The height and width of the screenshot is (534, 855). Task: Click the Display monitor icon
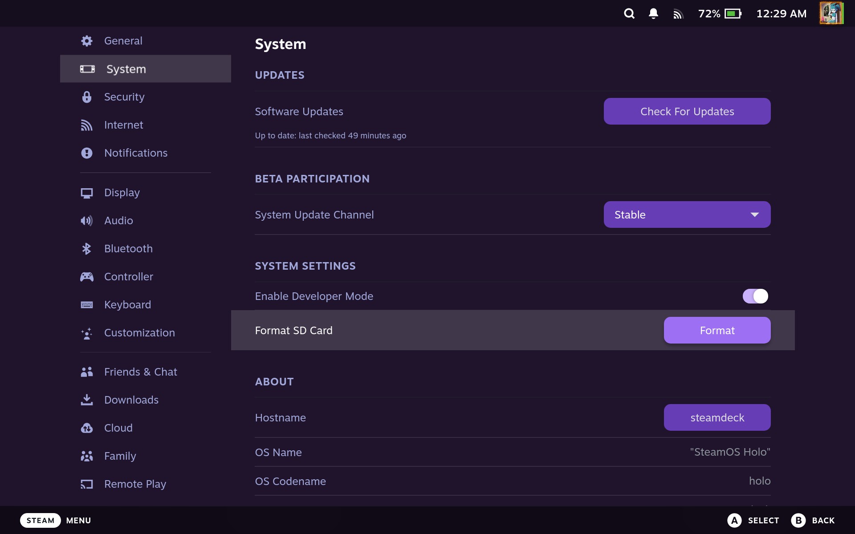pos(87,193)
